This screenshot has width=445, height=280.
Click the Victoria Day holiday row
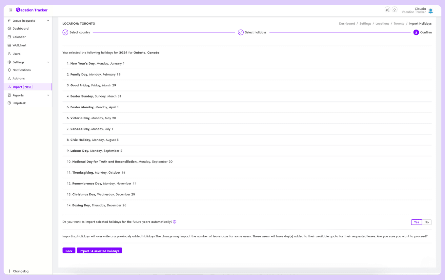coord(247,118)
